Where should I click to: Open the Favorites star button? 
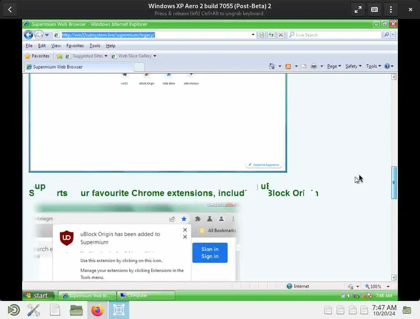coord(37,56)
